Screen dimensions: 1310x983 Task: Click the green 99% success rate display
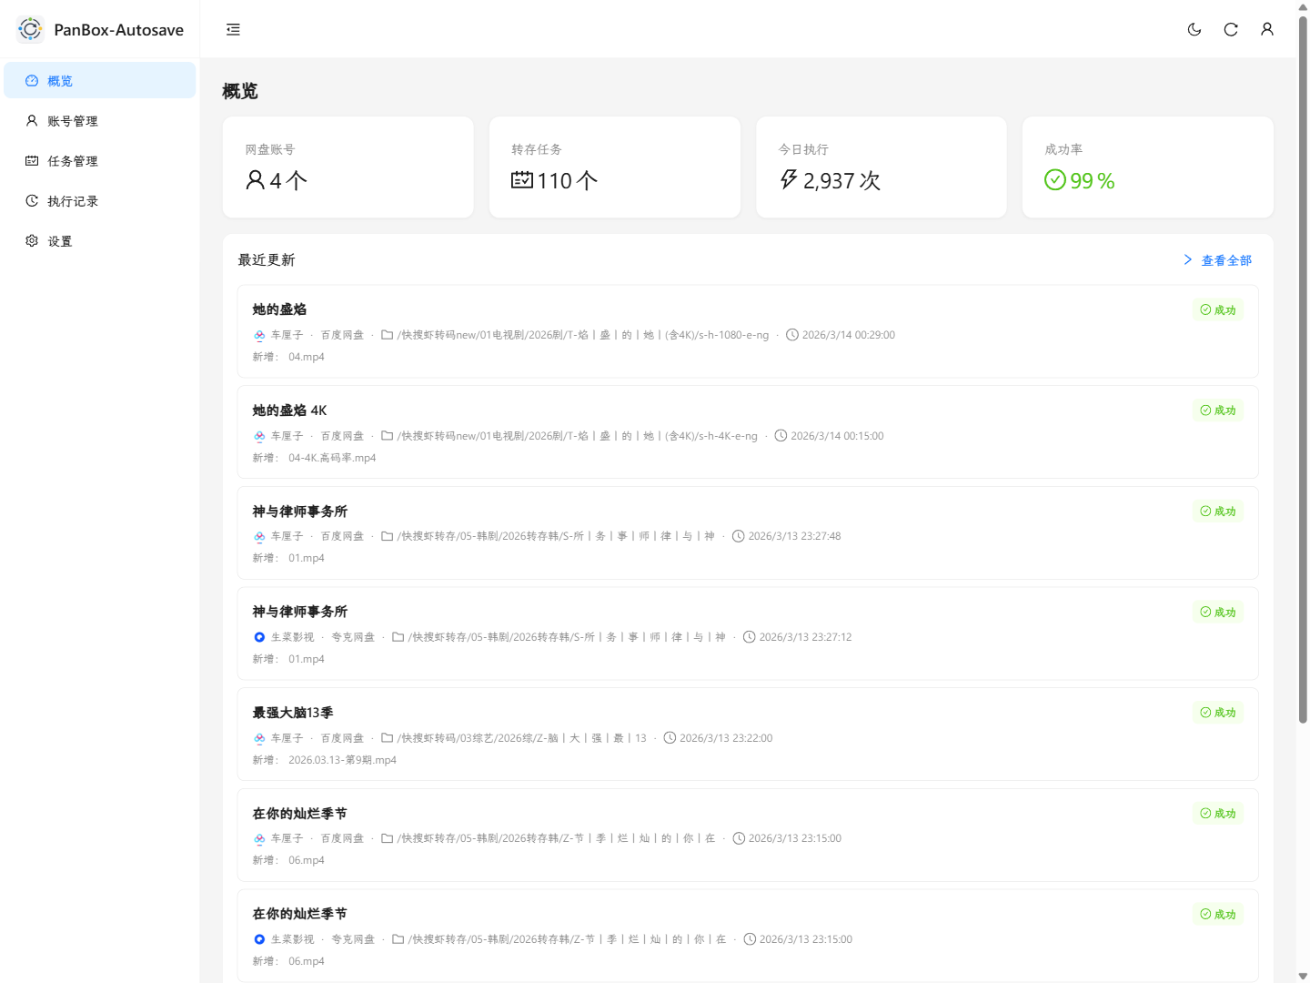coord(1079,180)
